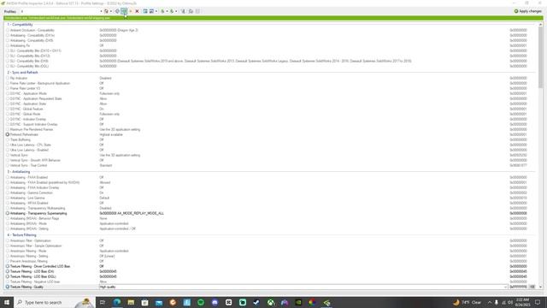Screen dimensions: 547x308
Task: Open the Profiles dropdown list
Action: pyautogui.click(x=101, y=11)
